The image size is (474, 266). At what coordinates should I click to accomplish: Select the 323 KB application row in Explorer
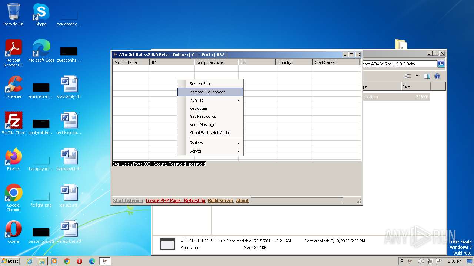click(396, 97)
